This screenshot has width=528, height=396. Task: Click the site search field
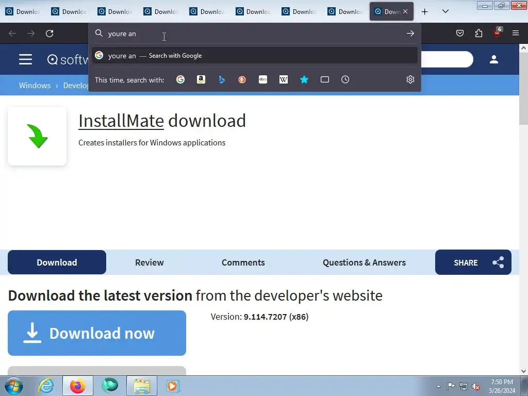click(x=447, y=59)
